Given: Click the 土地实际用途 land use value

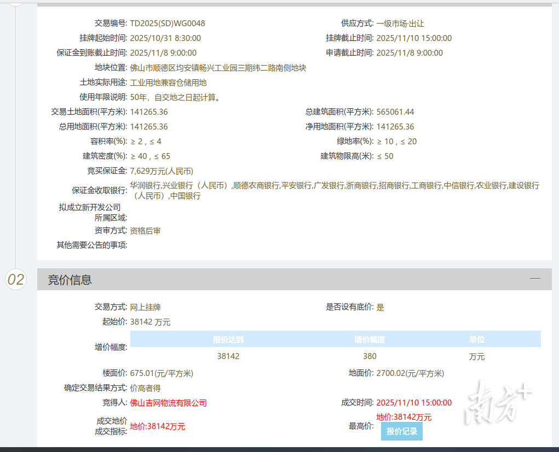Looking at the screenshot, I should (x=168, y=83).
